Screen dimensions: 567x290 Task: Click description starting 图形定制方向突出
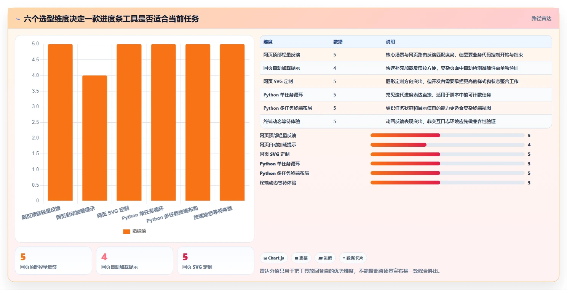click(452, 82)
